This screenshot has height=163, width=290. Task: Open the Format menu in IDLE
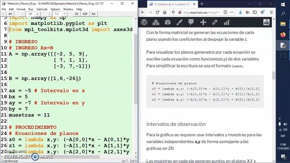(x=21, y=9)
